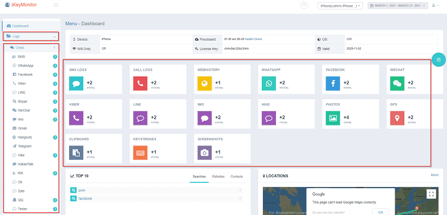Click 'Do you own this website?' link
The height and width of the screenshot is (215, 447).
328,212
